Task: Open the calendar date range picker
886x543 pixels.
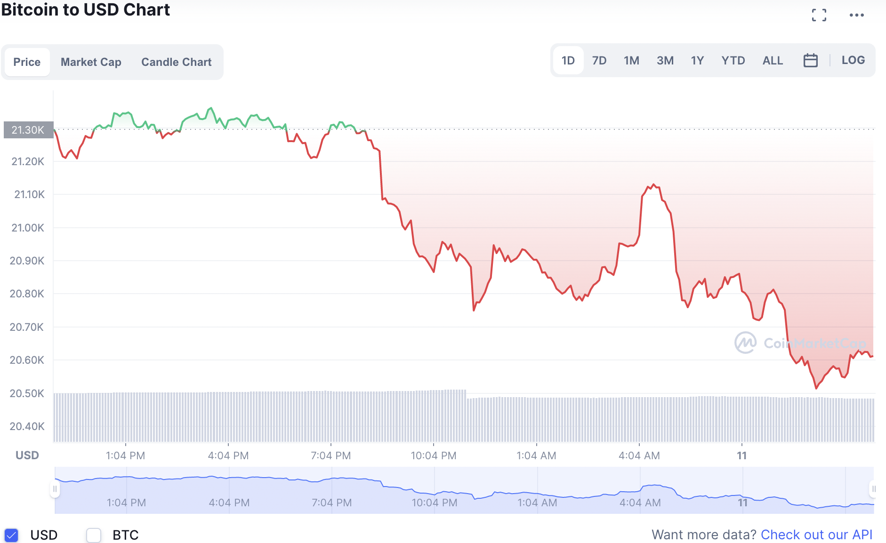Action: pyautogui.click(x=811, y=60)
